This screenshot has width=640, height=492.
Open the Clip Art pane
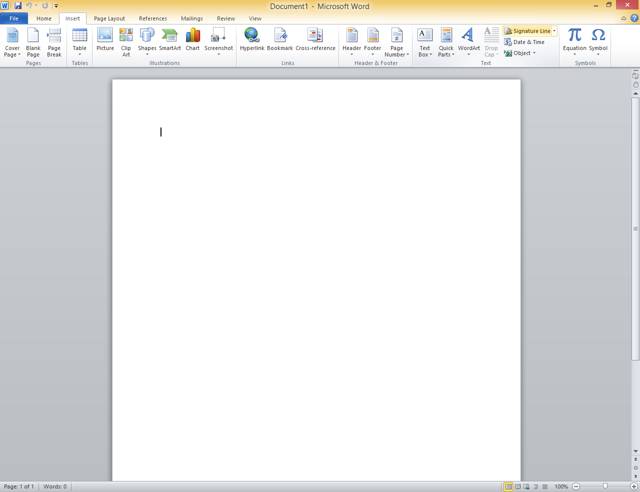point(126,42)
